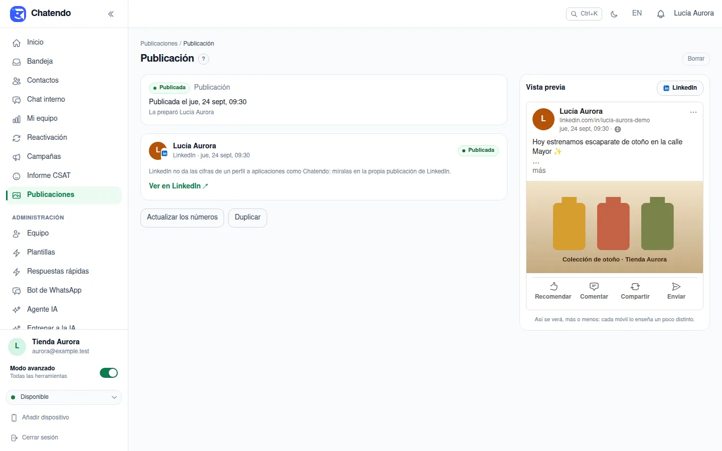Click the Campañas megaphone icon
Viewport: 722px width, 451px height.
17,157
